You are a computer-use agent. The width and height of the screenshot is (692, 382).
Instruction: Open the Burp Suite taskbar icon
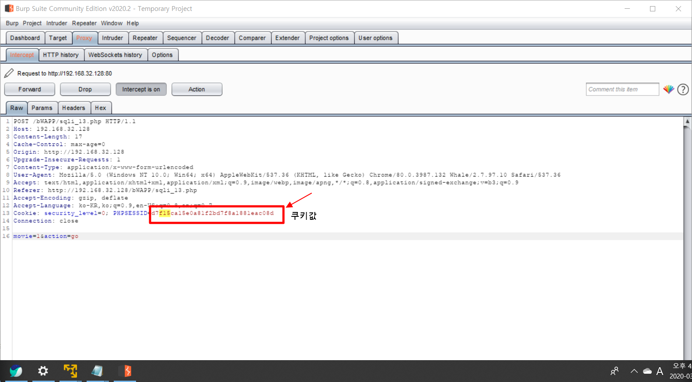125,371
